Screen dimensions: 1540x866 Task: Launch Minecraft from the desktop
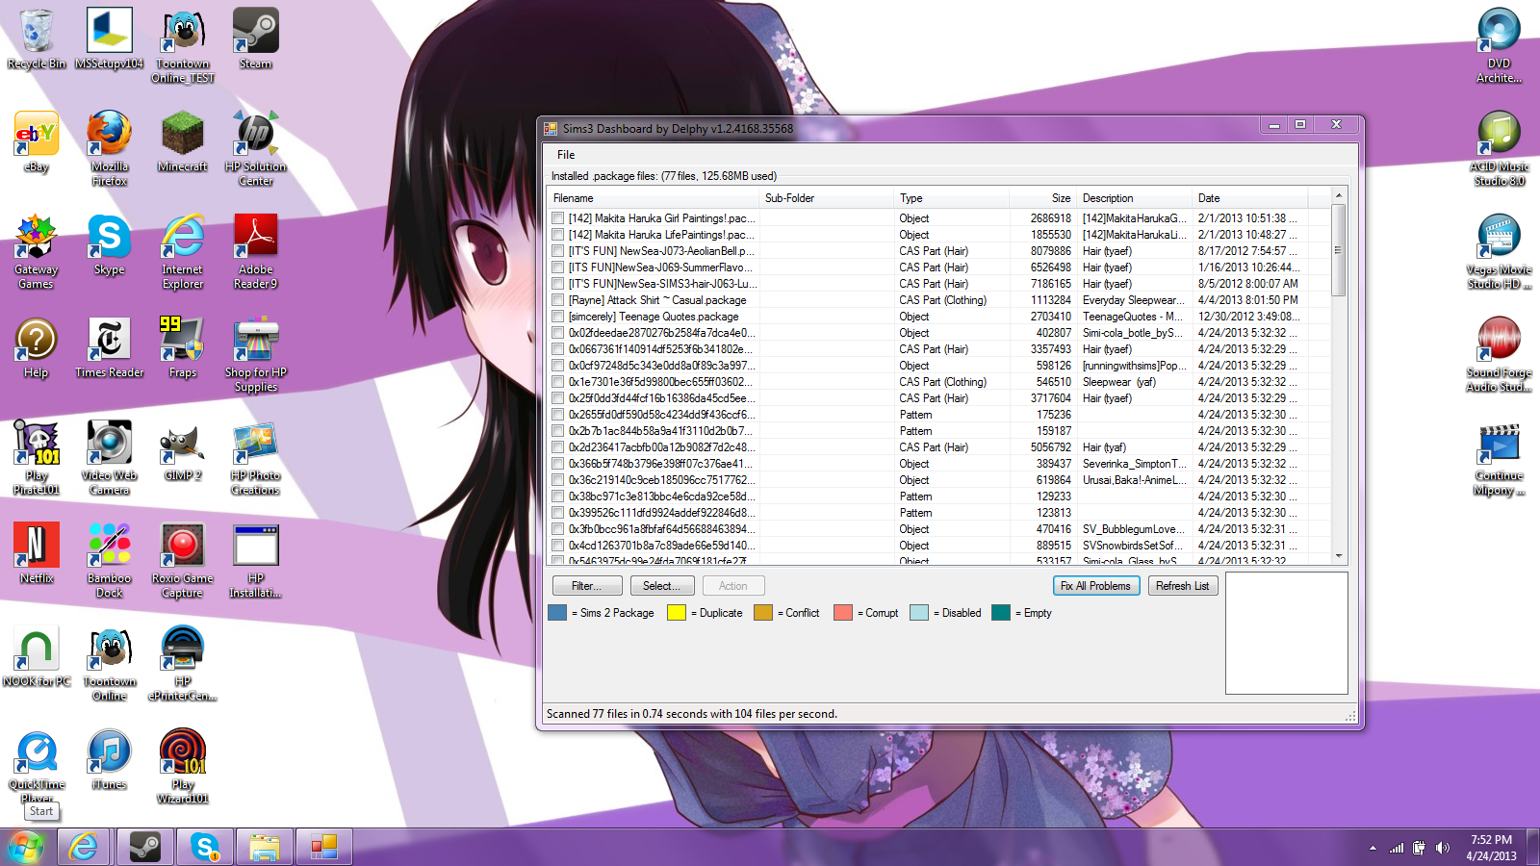click(x=183, y=141)
